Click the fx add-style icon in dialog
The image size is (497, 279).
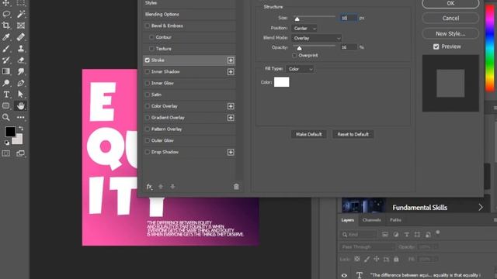coord(149,187)
